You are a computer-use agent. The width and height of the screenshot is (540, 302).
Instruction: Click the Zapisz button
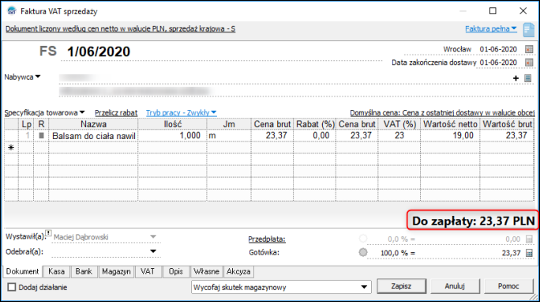pos(401,286)
